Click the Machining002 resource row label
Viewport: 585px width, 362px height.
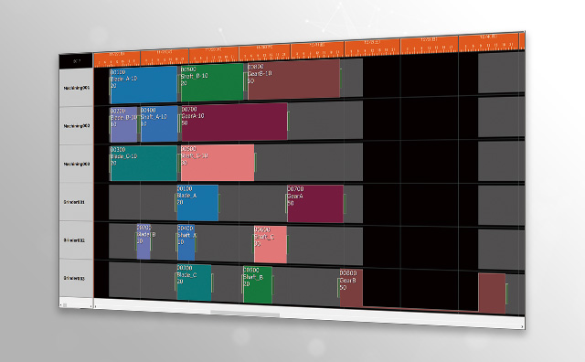click(76, 126)
